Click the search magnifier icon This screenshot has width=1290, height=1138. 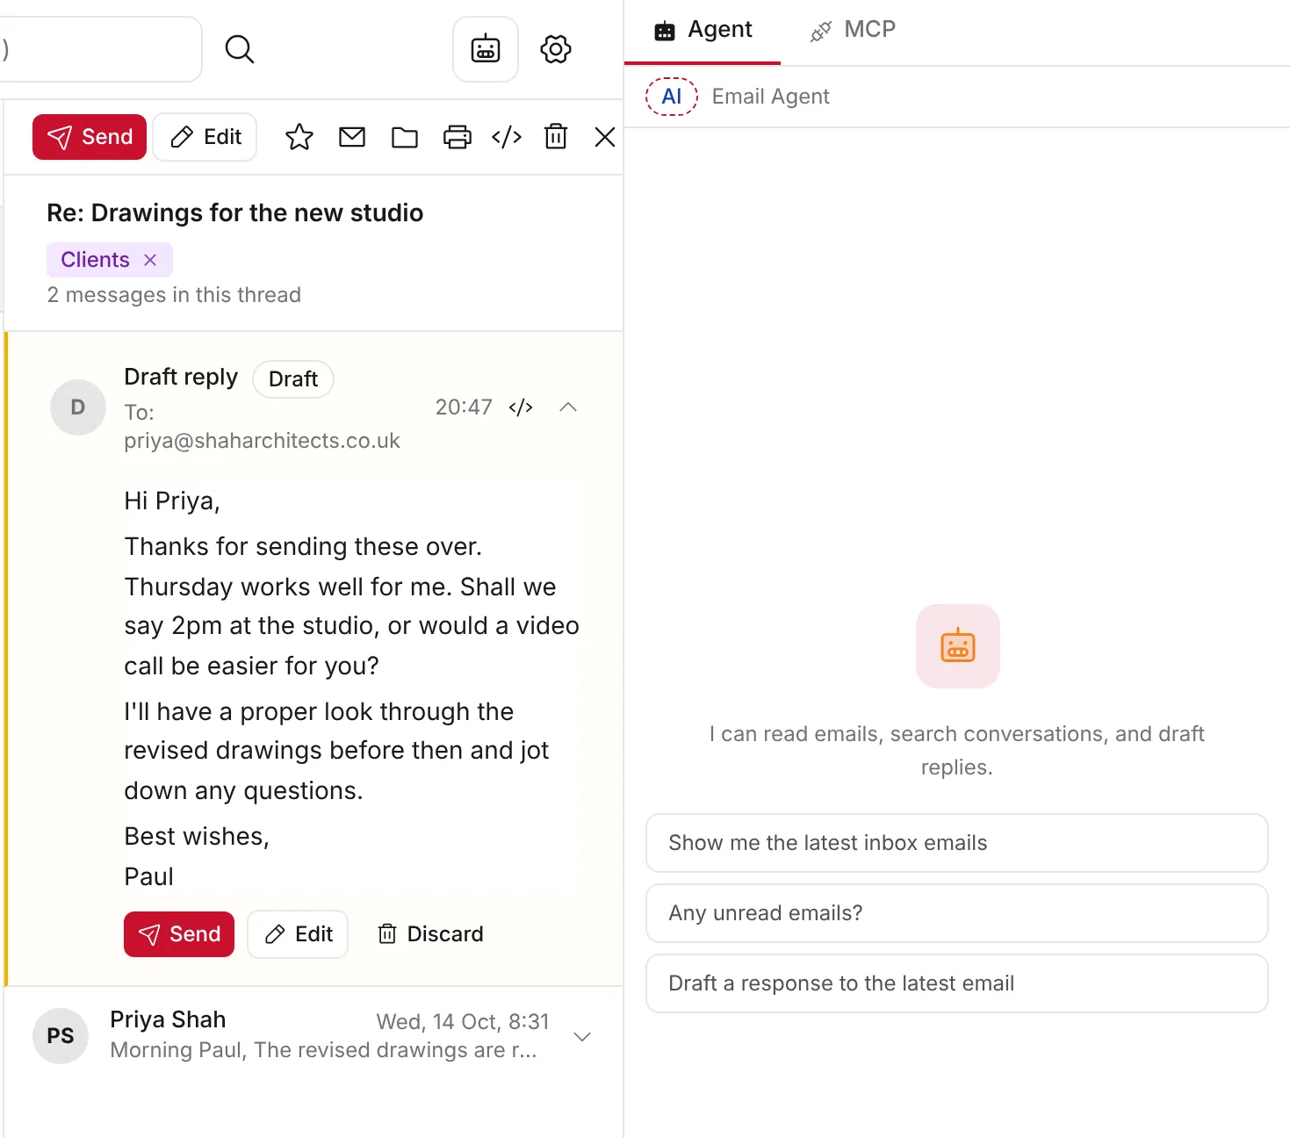(x=239, y=49)
